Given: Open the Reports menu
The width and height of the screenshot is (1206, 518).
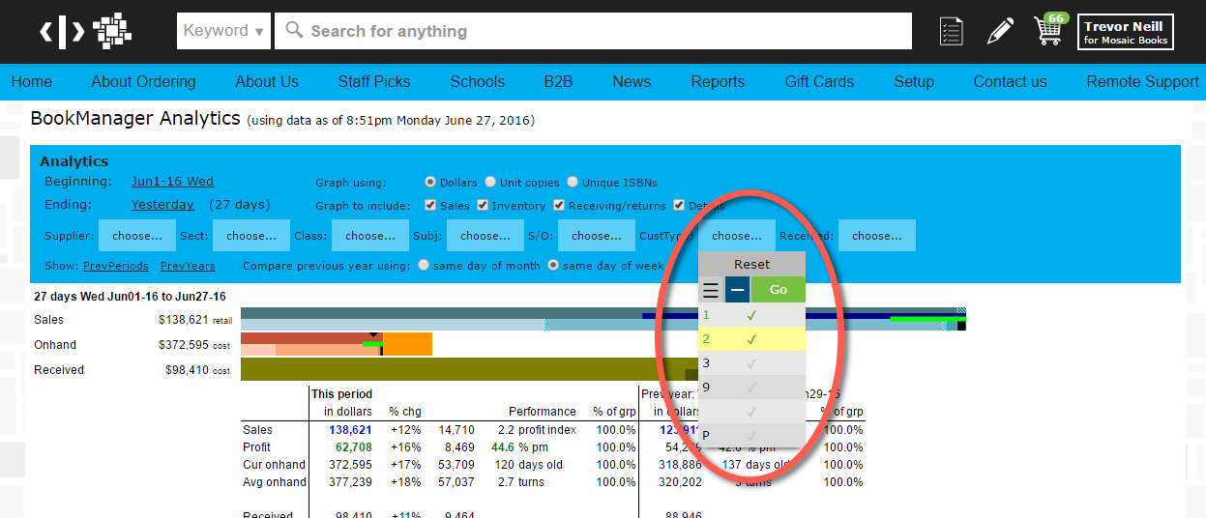Looking at the screenshot, I should pos(717,82).
